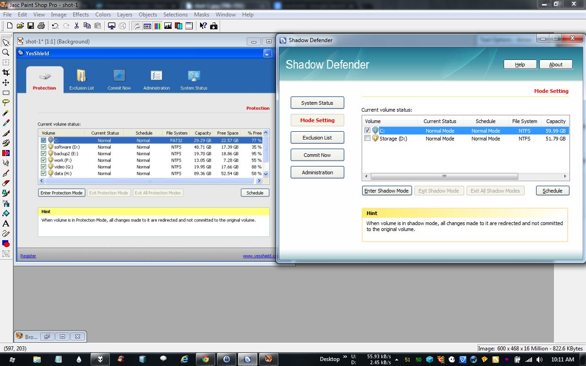Image resolution: width=586 pixels, height=366 pixels.
Task: Cut the selection with the scissors icon
Action: click(x=76, y=26)
